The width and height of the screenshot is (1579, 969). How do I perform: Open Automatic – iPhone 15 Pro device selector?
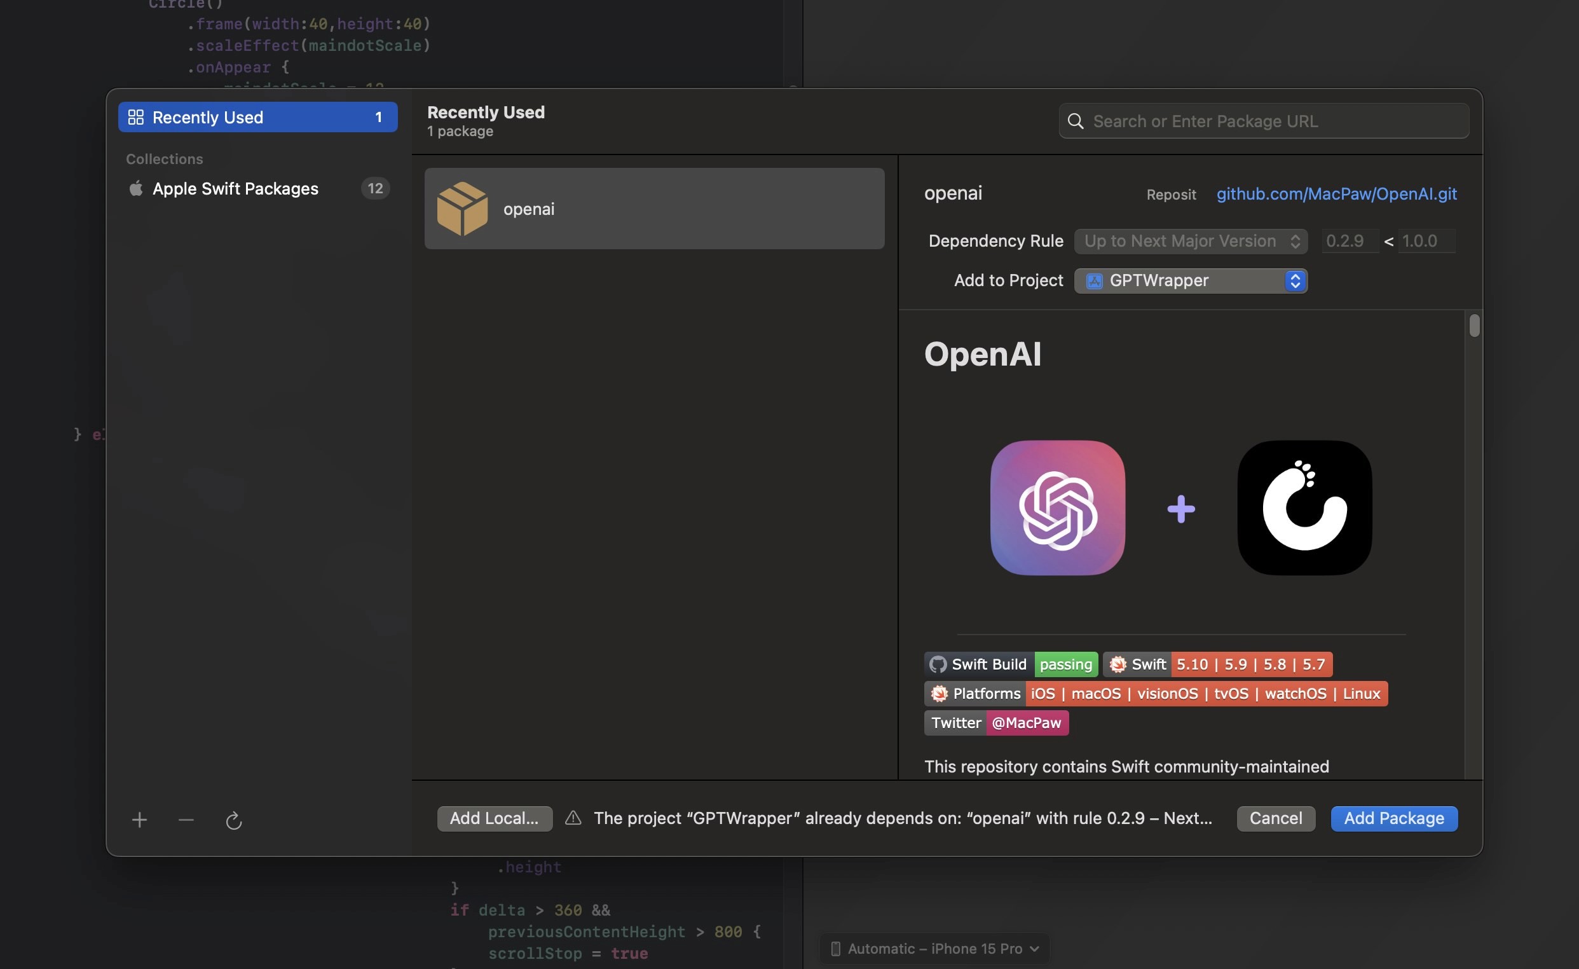pyautogui.click(x=934, y=949)
